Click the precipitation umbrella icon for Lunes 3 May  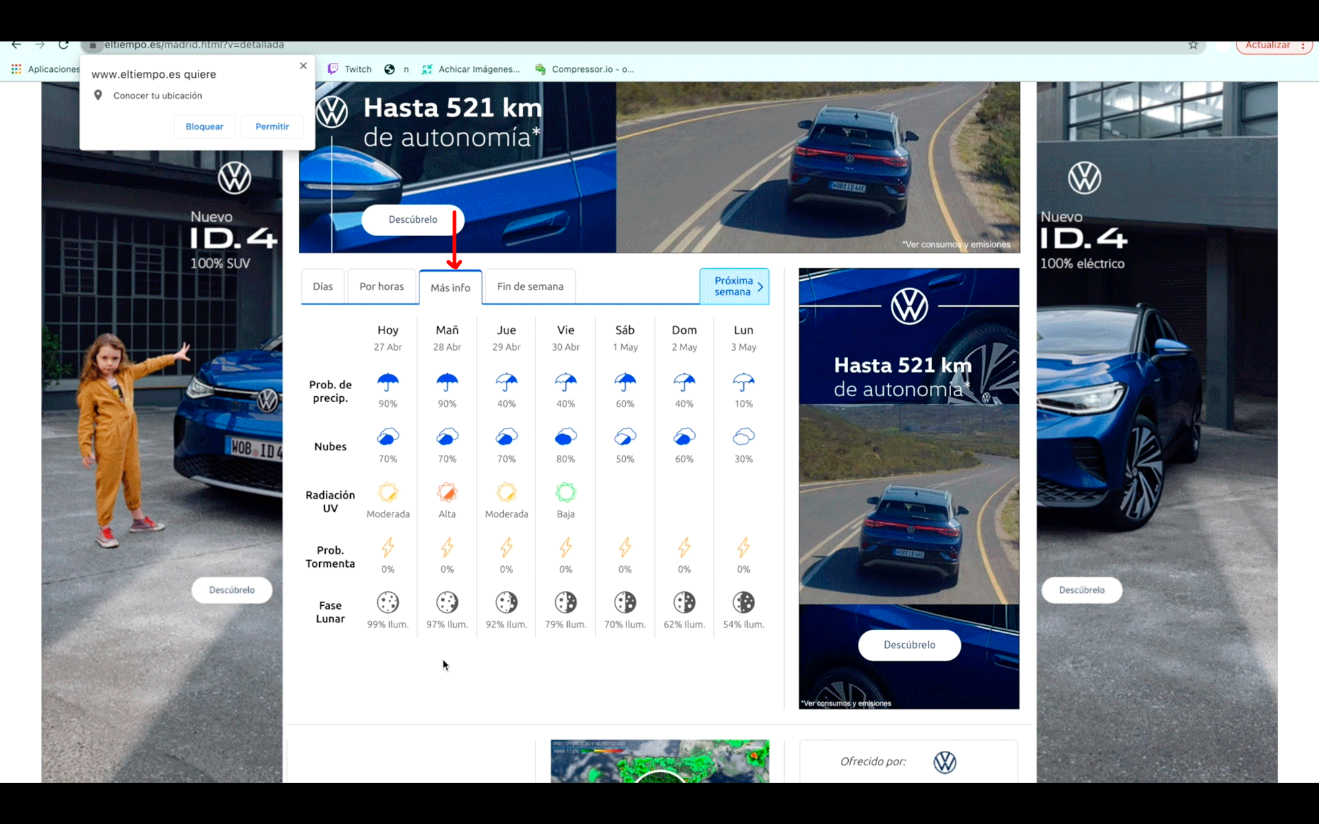pos(743,382)
